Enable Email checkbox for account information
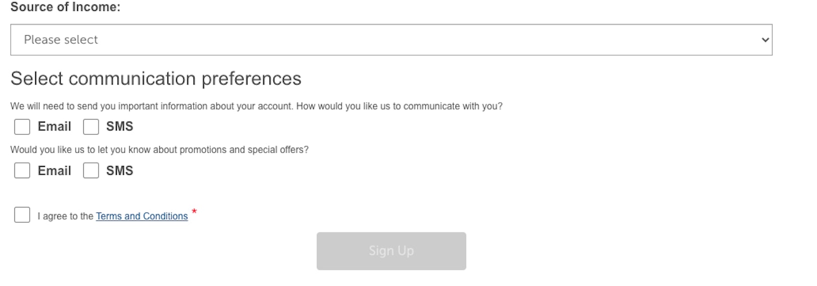Image resolution: width=817 pixels, height=286 pixels. pyautogui.click(x=22, y=127)
